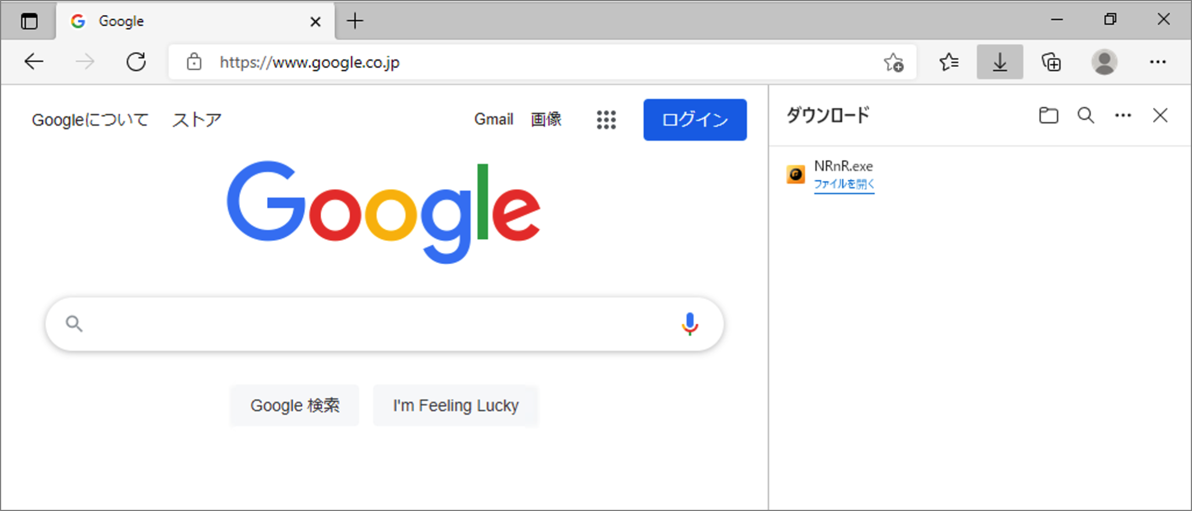Close the Downloads panel
Viewport: 1192px width, 511px height.
(1160, 115)
